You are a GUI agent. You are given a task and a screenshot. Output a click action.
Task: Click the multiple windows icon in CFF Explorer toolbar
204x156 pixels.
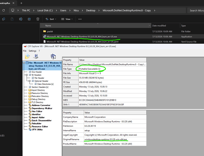click(53, 56)
